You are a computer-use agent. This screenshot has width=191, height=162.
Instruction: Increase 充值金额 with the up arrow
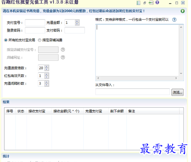tap(77, 21)
